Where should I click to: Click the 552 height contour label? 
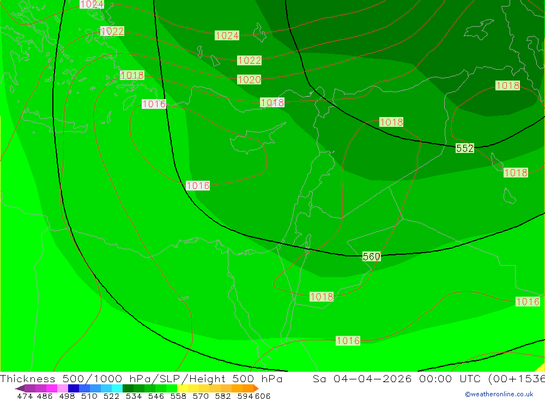[465, 148]
